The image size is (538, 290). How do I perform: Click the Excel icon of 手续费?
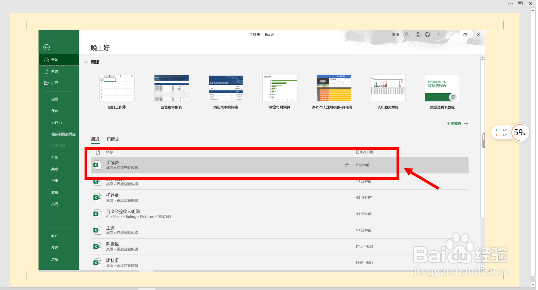tap(97, 165)
